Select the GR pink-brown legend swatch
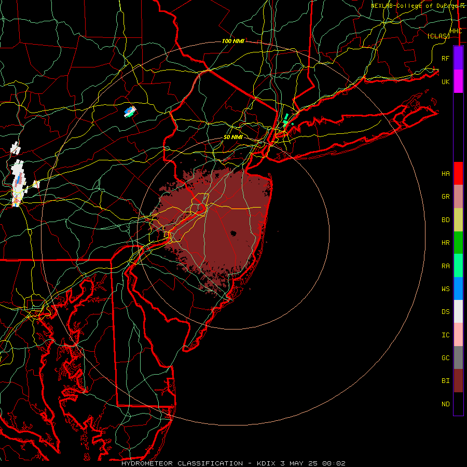The image size is (467, 467). point(458,197)
